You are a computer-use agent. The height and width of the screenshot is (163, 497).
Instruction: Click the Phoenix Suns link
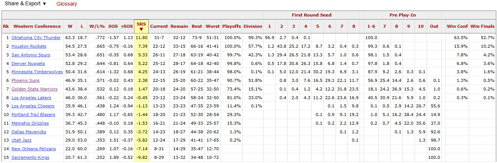25,80
